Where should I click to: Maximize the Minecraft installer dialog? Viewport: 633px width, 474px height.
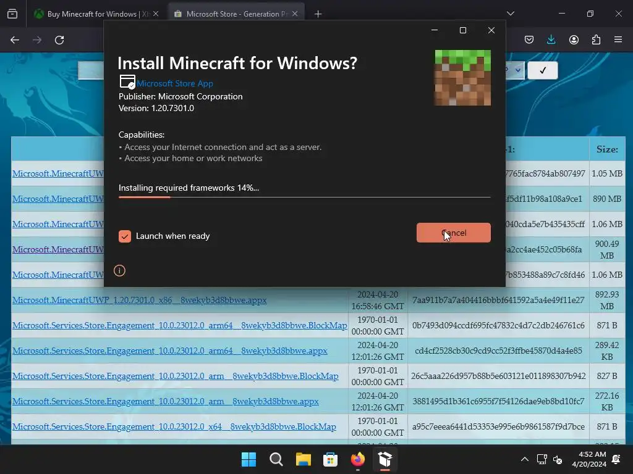463,30
